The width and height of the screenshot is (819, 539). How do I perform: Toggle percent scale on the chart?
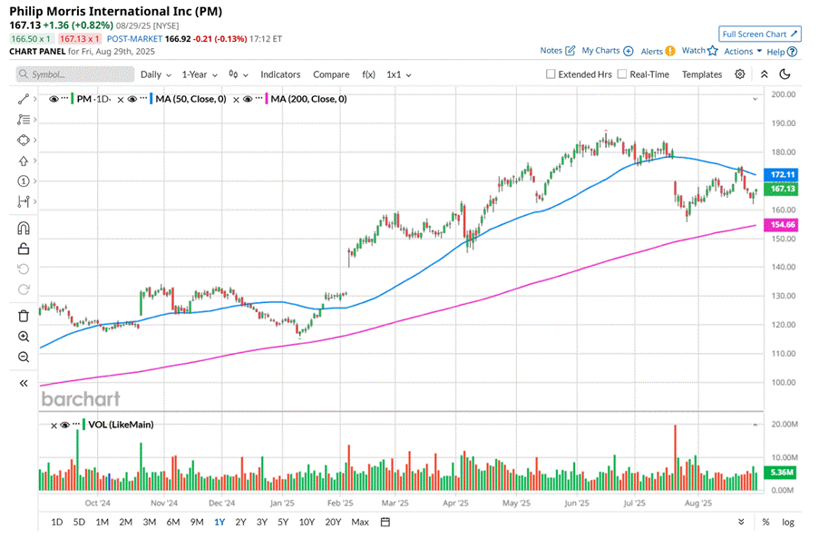point(765,522)
